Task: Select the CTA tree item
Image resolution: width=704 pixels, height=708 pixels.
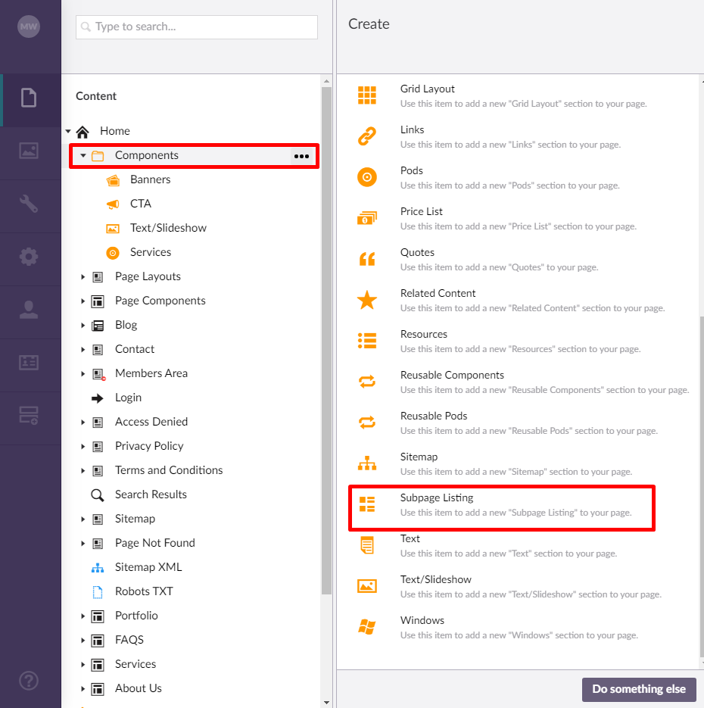Action: coord(140,204)
